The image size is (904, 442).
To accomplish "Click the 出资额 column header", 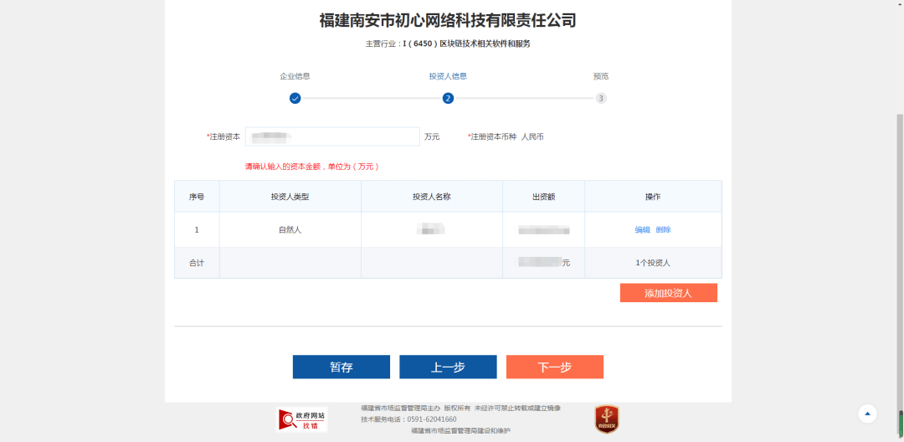I will 544,197.
